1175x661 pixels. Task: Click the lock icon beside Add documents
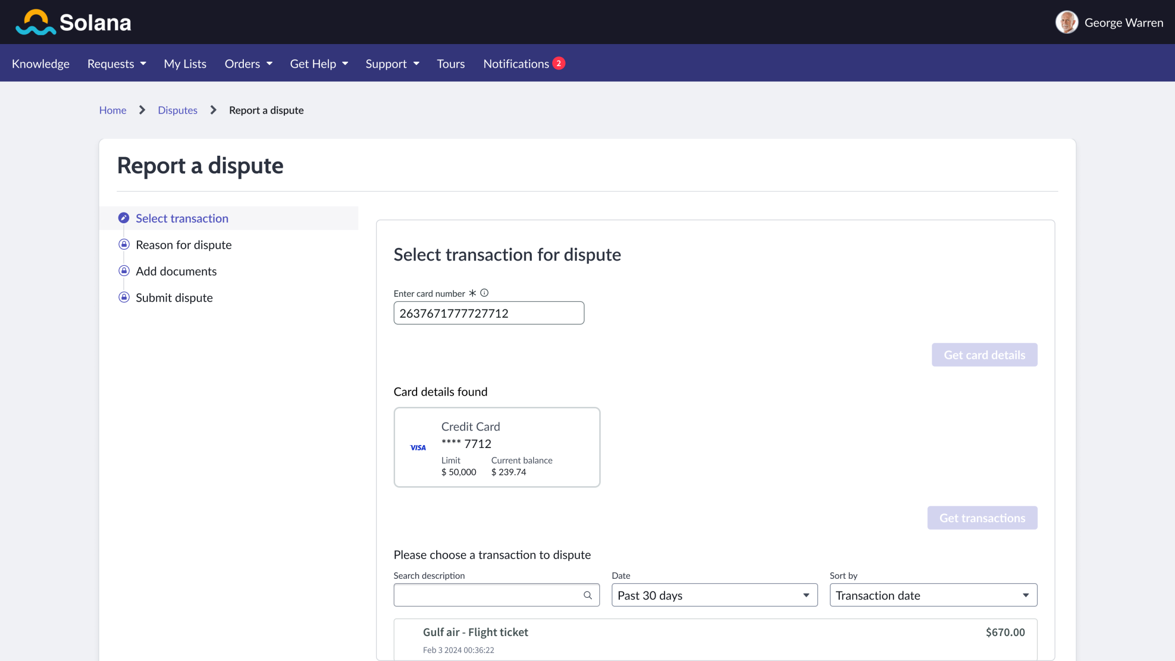[x=124, y=270]
